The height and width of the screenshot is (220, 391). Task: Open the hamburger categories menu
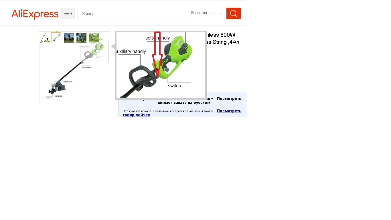(68, 13)
